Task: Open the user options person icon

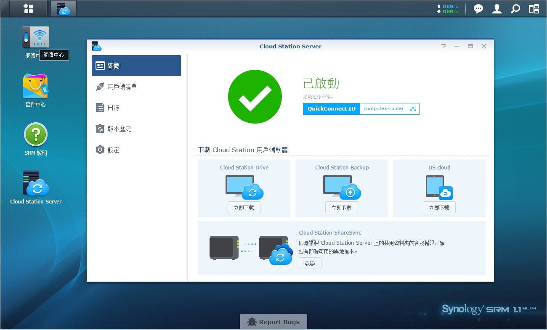Action: [497, 9]
